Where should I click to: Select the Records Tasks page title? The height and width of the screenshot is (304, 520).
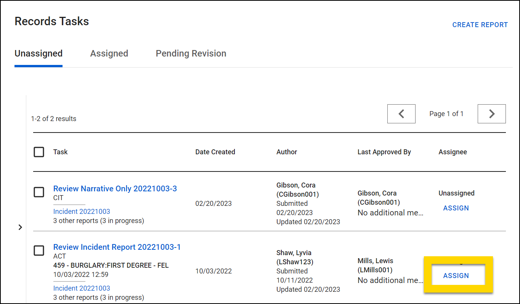coord(51,21)
